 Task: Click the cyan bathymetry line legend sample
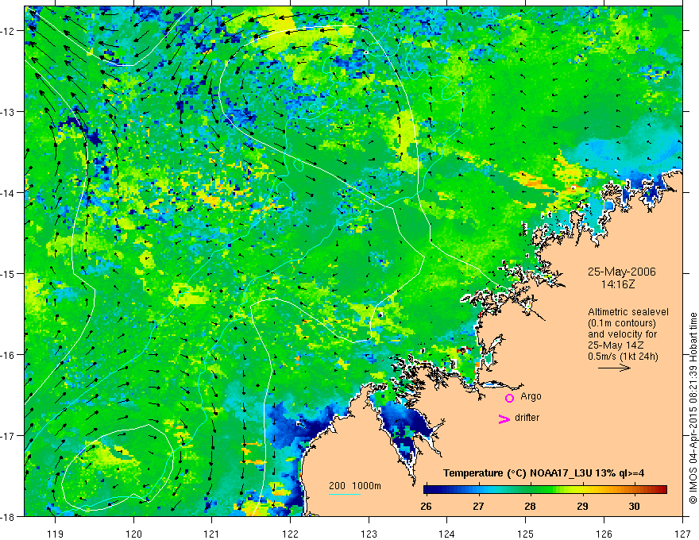point(345,494)
